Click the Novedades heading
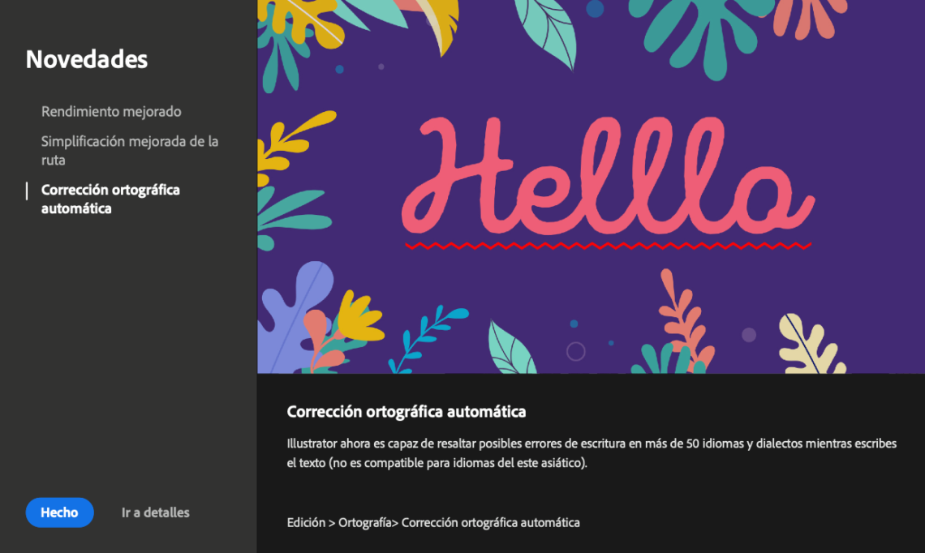The height and width of the screenshot is (553, 925). [87, 59]
